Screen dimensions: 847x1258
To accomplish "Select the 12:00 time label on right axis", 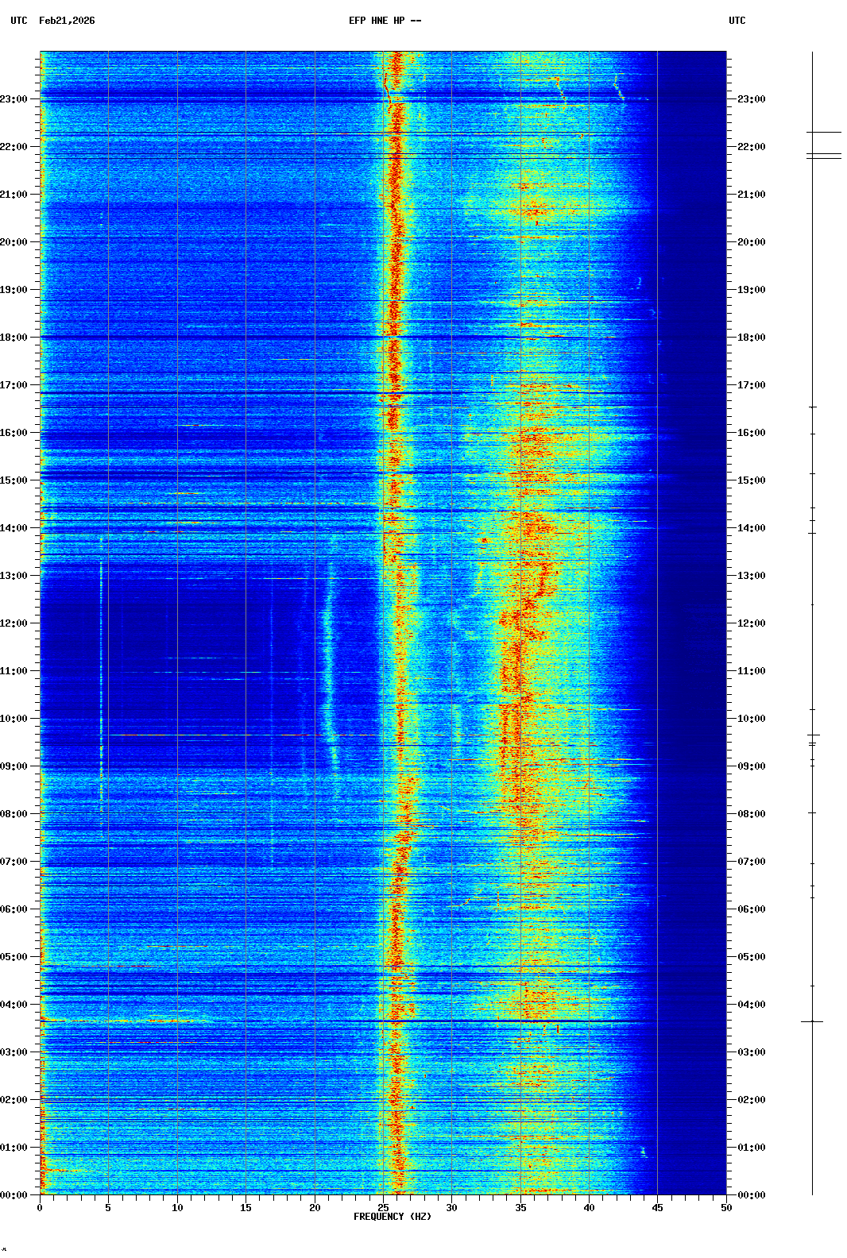I will click(x=751, y=623).
